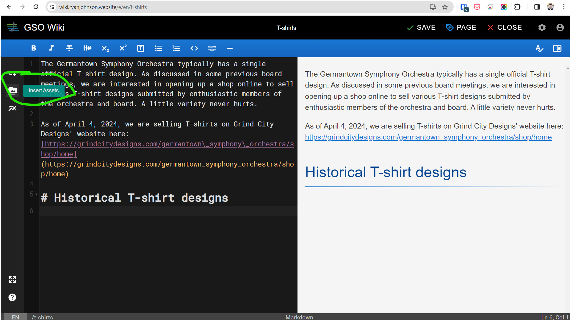Insert superscript formatting
This screenshot has width=570, height=320.
(123, 48)
